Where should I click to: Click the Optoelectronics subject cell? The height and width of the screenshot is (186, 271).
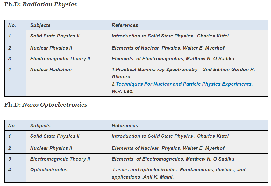click(49, 169)
